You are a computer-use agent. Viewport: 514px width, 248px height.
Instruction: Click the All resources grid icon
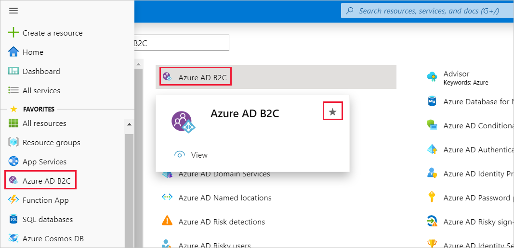[13, 124]
